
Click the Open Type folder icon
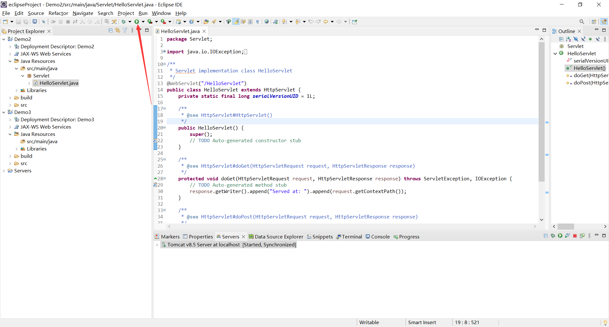(x=206, y=22)
